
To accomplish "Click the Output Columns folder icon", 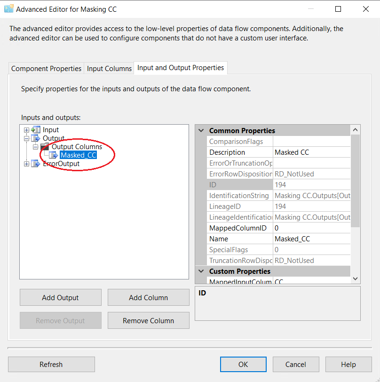I will (x=45, y=147).
